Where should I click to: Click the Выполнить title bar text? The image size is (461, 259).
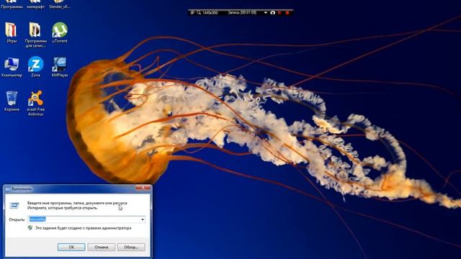click(x=22, y=188)
